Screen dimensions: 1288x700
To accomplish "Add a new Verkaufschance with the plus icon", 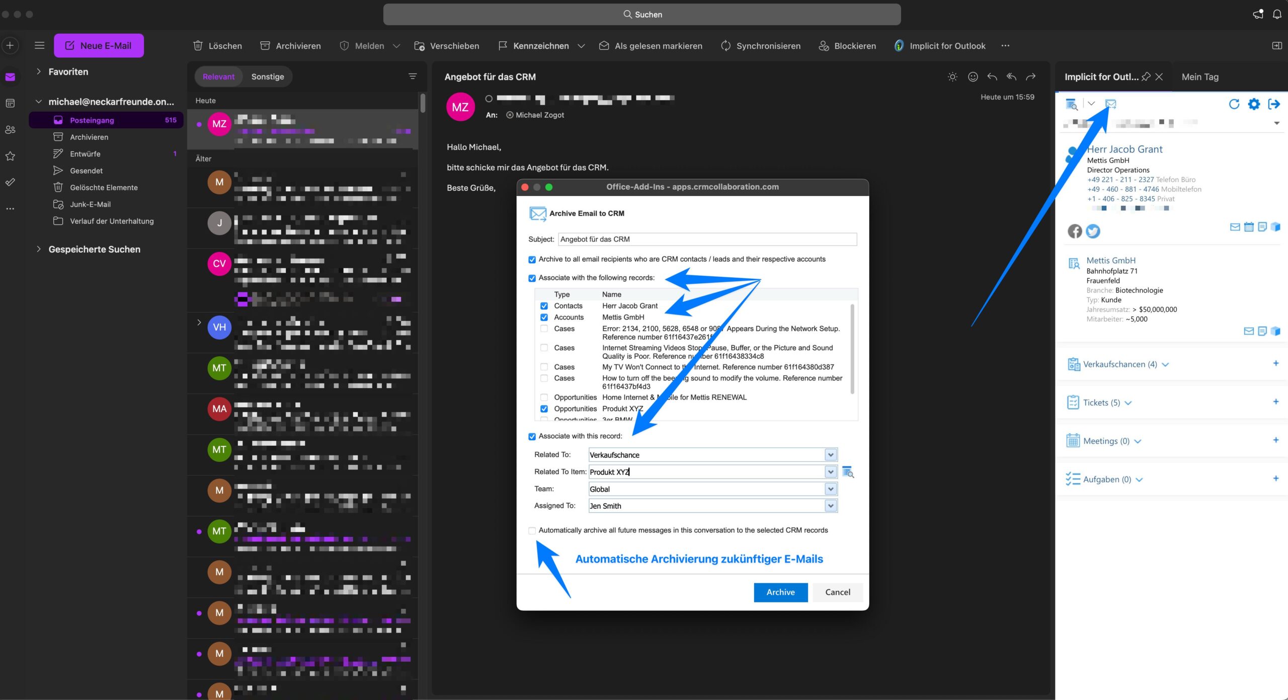I will click(x=1276, y=363).
